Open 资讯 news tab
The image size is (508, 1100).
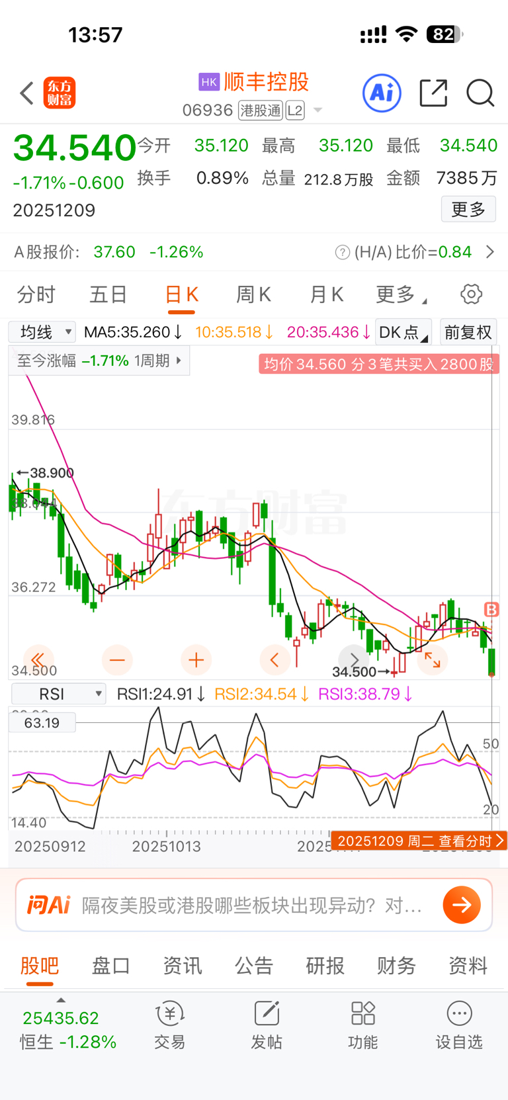point(183,966)
